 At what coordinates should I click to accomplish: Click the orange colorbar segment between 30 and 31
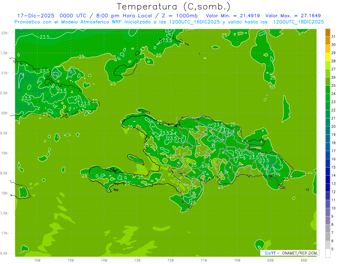click(328, 40)
